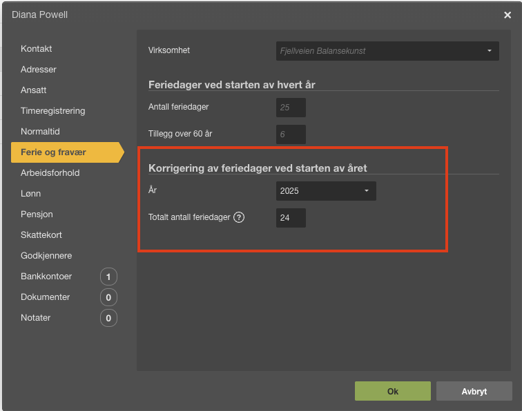Viewport: 522px width, 411px height.
Task: Click the Totalt antall feriedager input
Action: (x=291, y=218)
